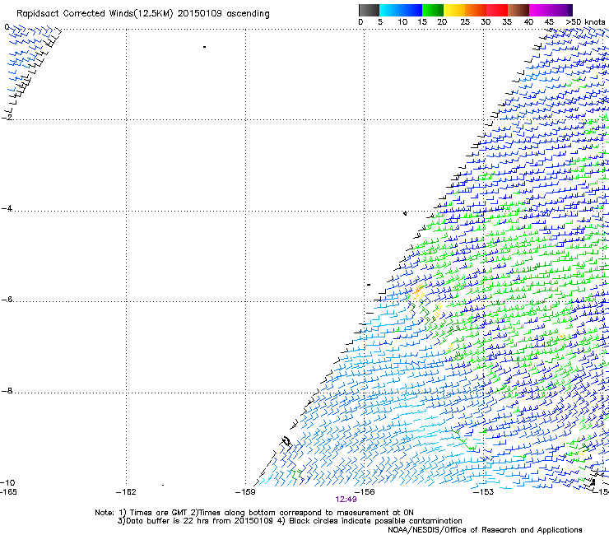The width and height of the screenshot is (609, 535).
Task: Click the legend number '40'
Action: (528, 22)
